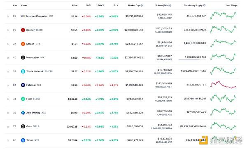This screenshot has width=247, height=149.
Task: Click the Axie Infinity diamond logo
Action: tap(23, 113)
